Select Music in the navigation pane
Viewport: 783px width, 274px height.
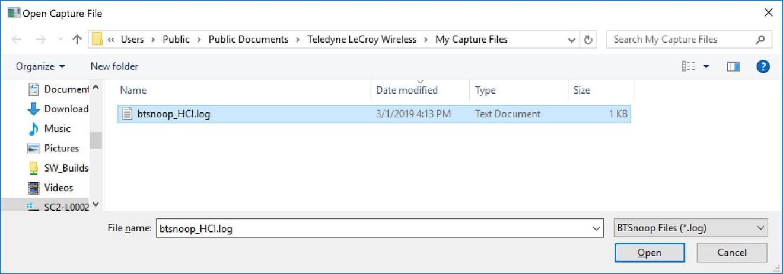pos(50,128)
